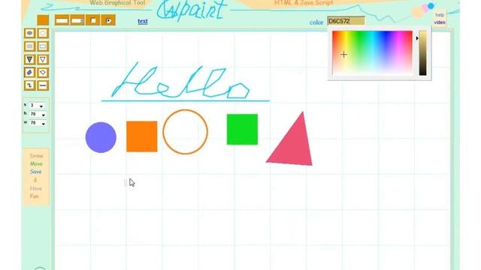Open the video link
Image resolution: width=481 pixels, height=270 pixels.
click(440, 22)
